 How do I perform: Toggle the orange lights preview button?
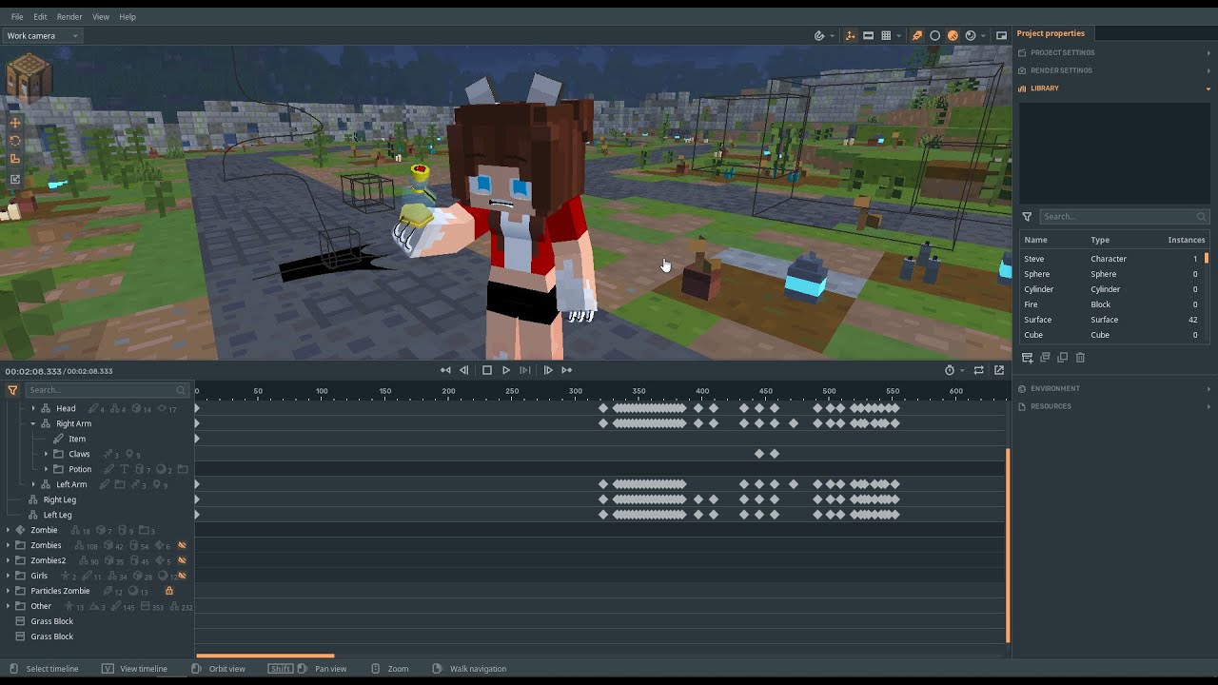(x=917, y=35)
